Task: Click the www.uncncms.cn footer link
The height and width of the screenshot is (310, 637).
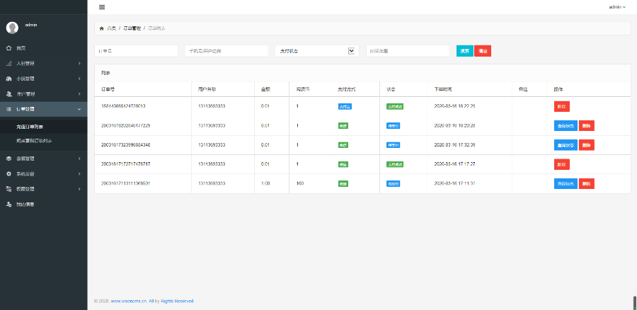Action: pyautogui.click(x=132, y=301)
